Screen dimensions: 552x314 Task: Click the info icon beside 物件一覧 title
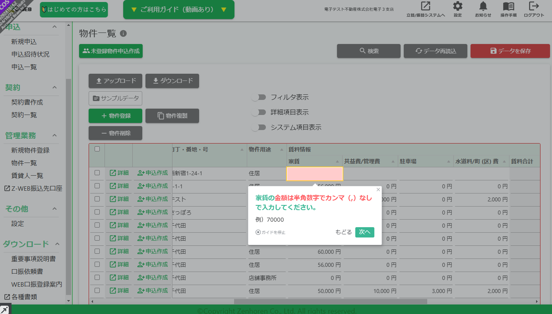pyautogui.click(x=123, y=34)
